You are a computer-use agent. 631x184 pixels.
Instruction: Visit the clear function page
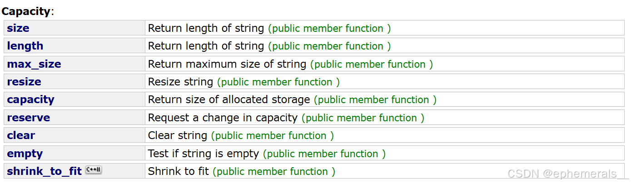coord(21,135)
